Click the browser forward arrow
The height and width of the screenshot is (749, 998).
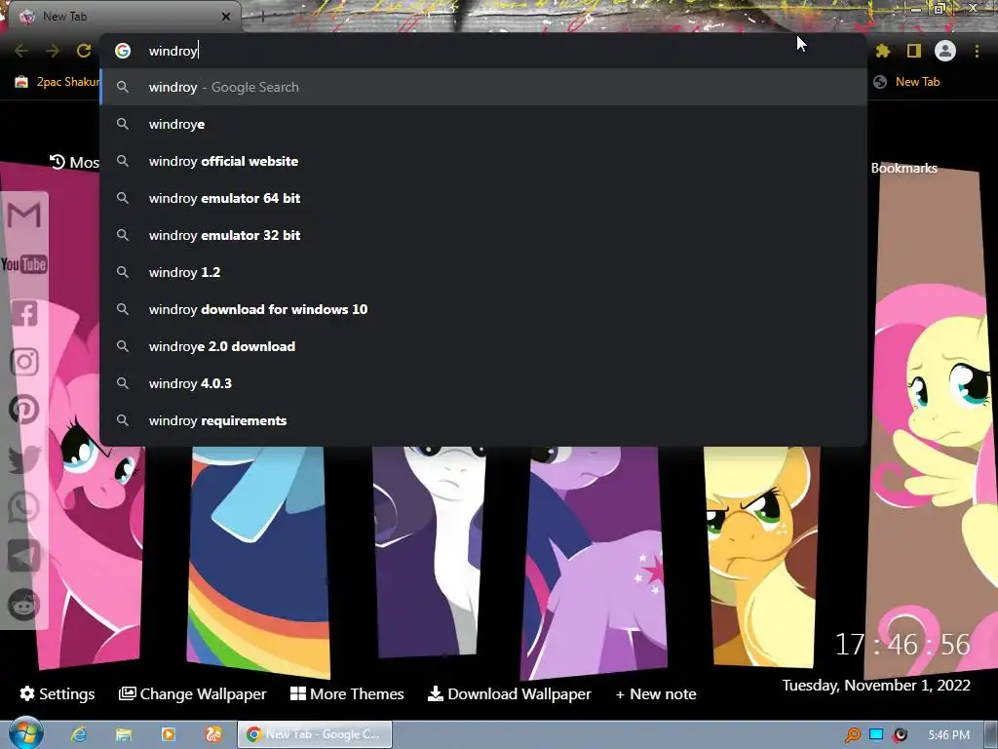tap(53, 51)
